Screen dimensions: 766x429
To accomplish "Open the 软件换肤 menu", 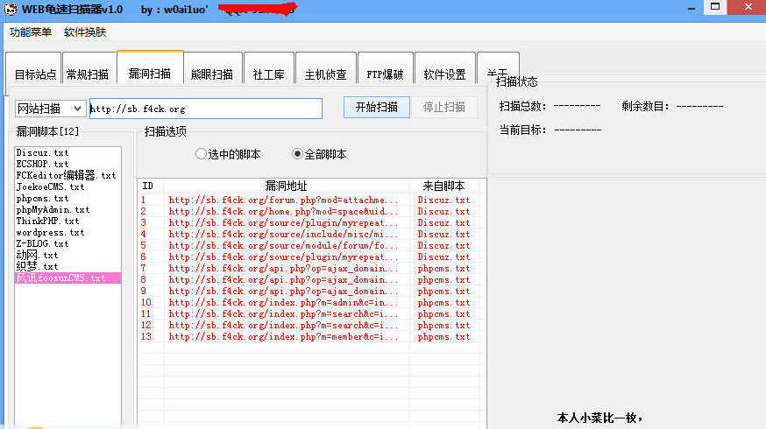I will point(85,32).
